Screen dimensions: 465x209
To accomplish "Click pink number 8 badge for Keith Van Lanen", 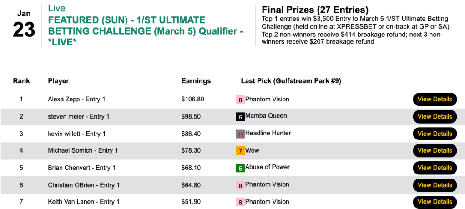I will (x=240, y=202).
